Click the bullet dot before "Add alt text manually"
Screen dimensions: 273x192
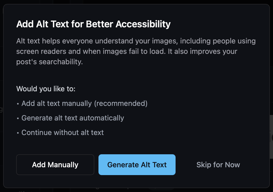(18, 104)
